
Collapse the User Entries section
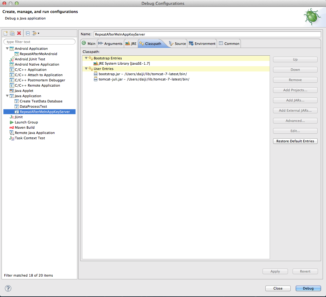pos(86,69)
